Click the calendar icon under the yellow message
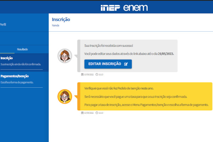The image size is (213, 142). point(82,113)
